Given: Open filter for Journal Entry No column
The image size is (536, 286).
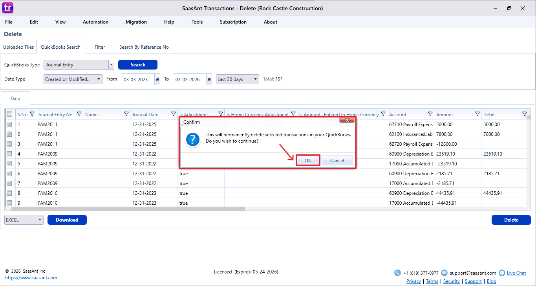Looking at the screenshot, I should pyautogui.click(x=79, y=114).
